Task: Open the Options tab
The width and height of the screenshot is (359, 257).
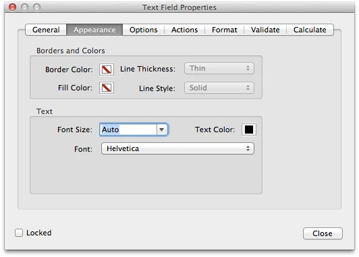Action: click(144, 30)
